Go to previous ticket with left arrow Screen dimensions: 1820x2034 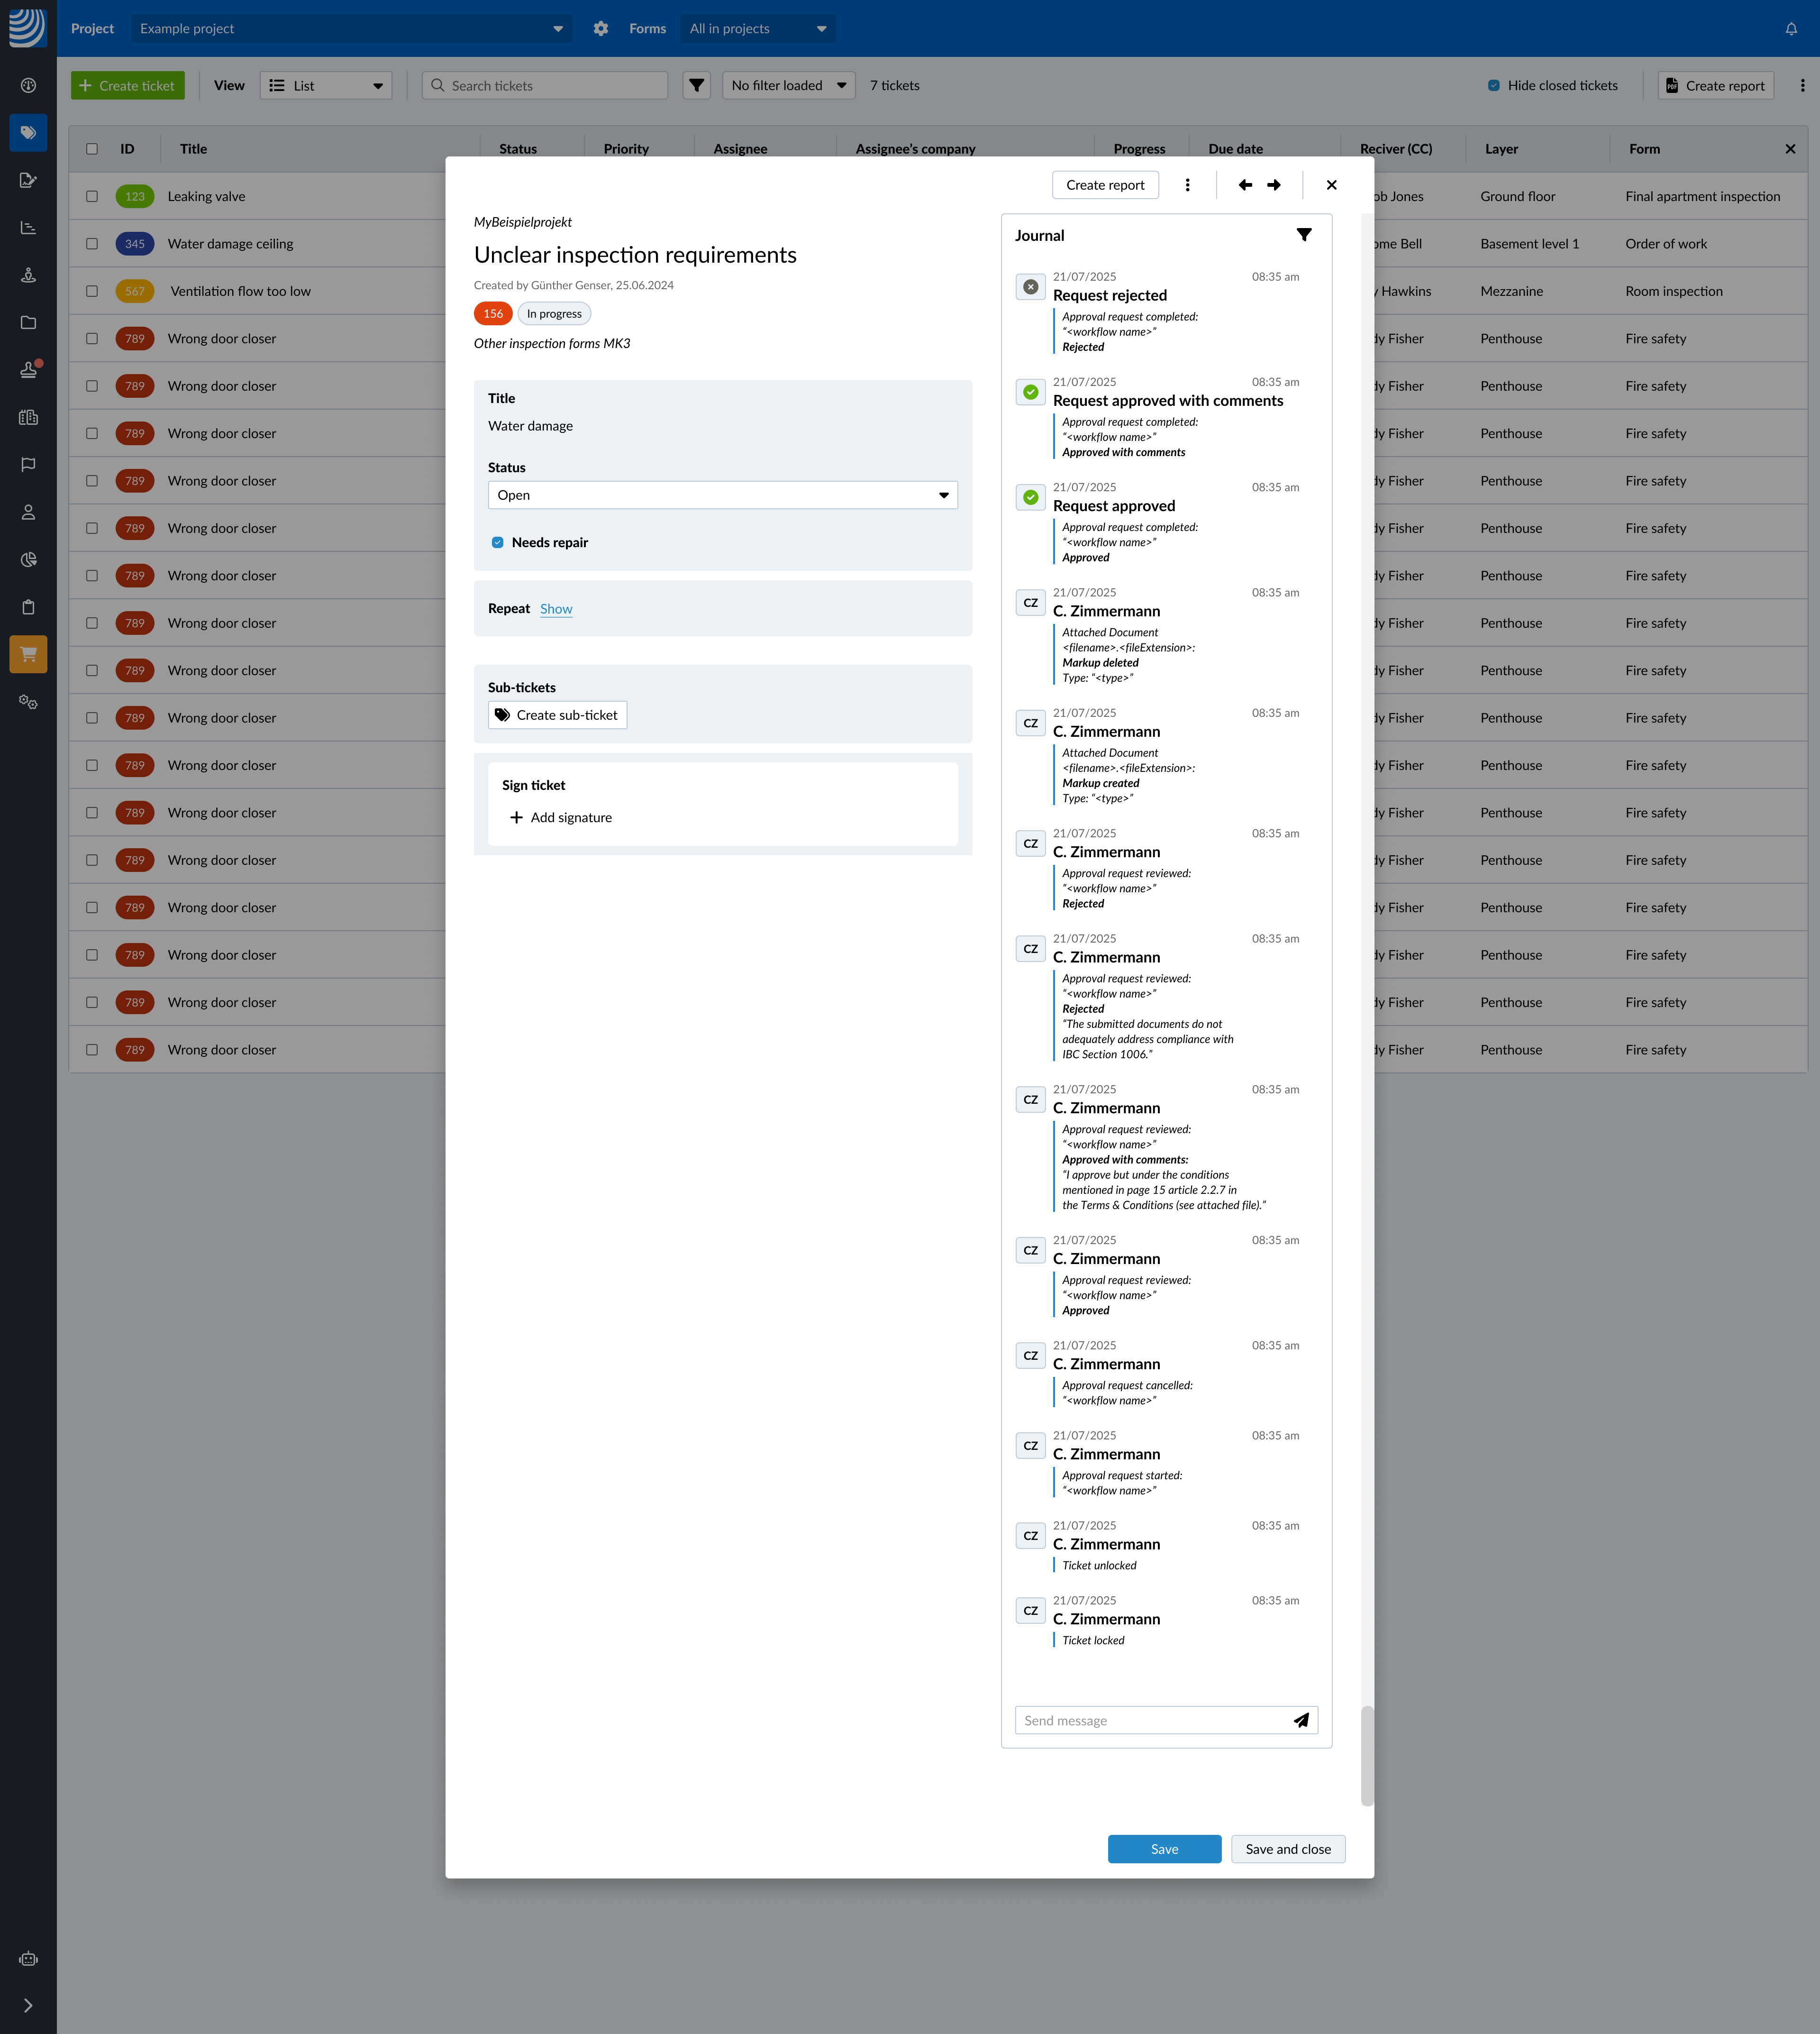pyautogui.click(x=1245, y=185)
